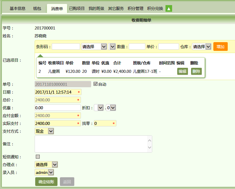Open the 钱包 wallet tab
235x189 pixels.
pos(37,9)
